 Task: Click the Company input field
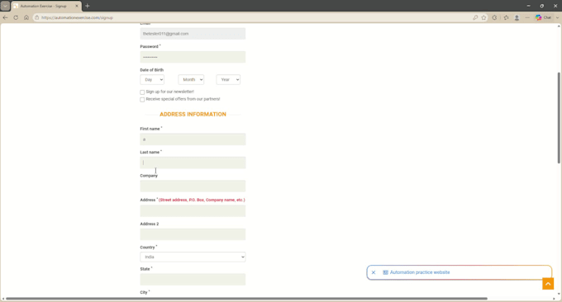(193, 186)
